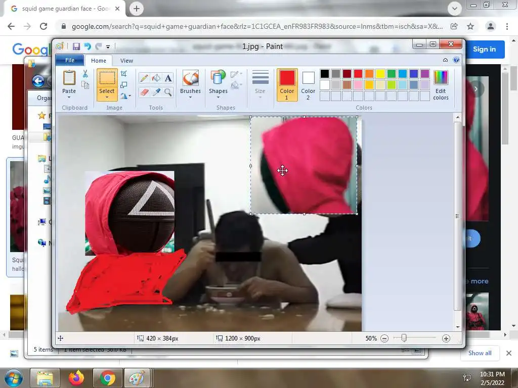Click the Edit colors rainbow icon

[441, 78]
